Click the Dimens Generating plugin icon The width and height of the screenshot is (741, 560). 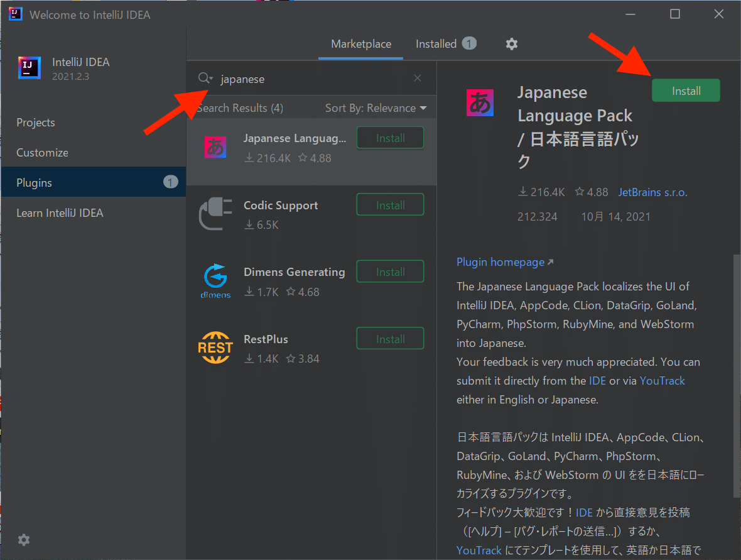(x=215, y=281)
